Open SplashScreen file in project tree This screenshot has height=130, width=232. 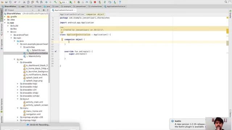[38, 50]
